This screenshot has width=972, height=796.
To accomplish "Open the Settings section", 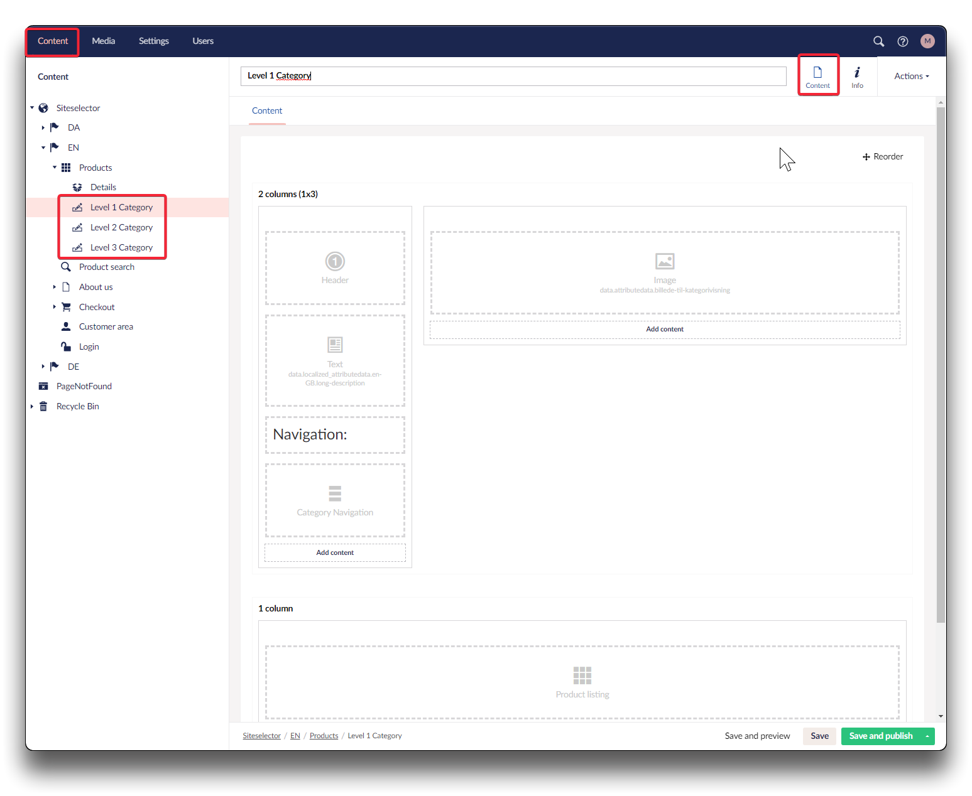I will (x=153, y=41).
